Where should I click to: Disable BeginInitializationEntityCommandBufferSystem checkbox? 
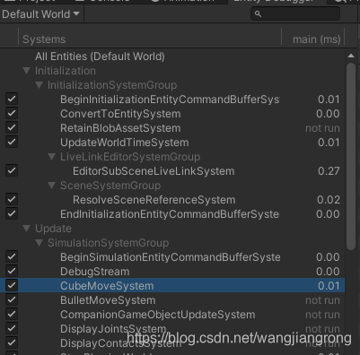pos(12,100)
